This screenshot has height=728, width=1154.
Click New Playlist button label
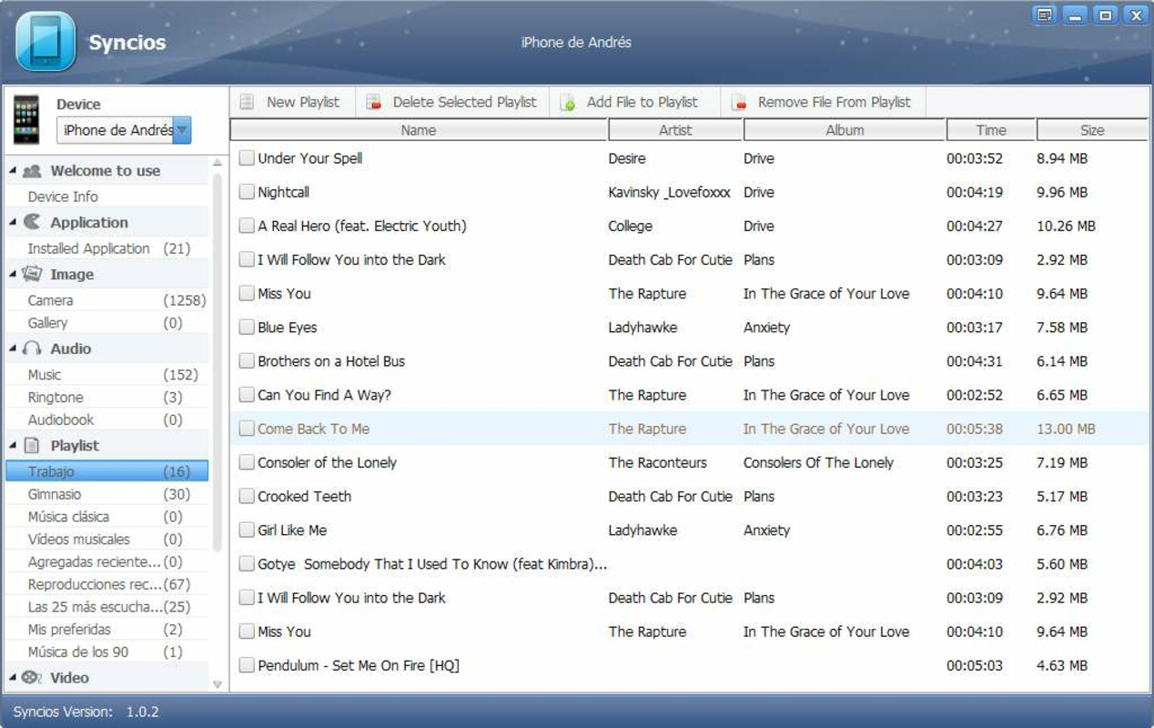pyautogui.click(x=303, y=102)
